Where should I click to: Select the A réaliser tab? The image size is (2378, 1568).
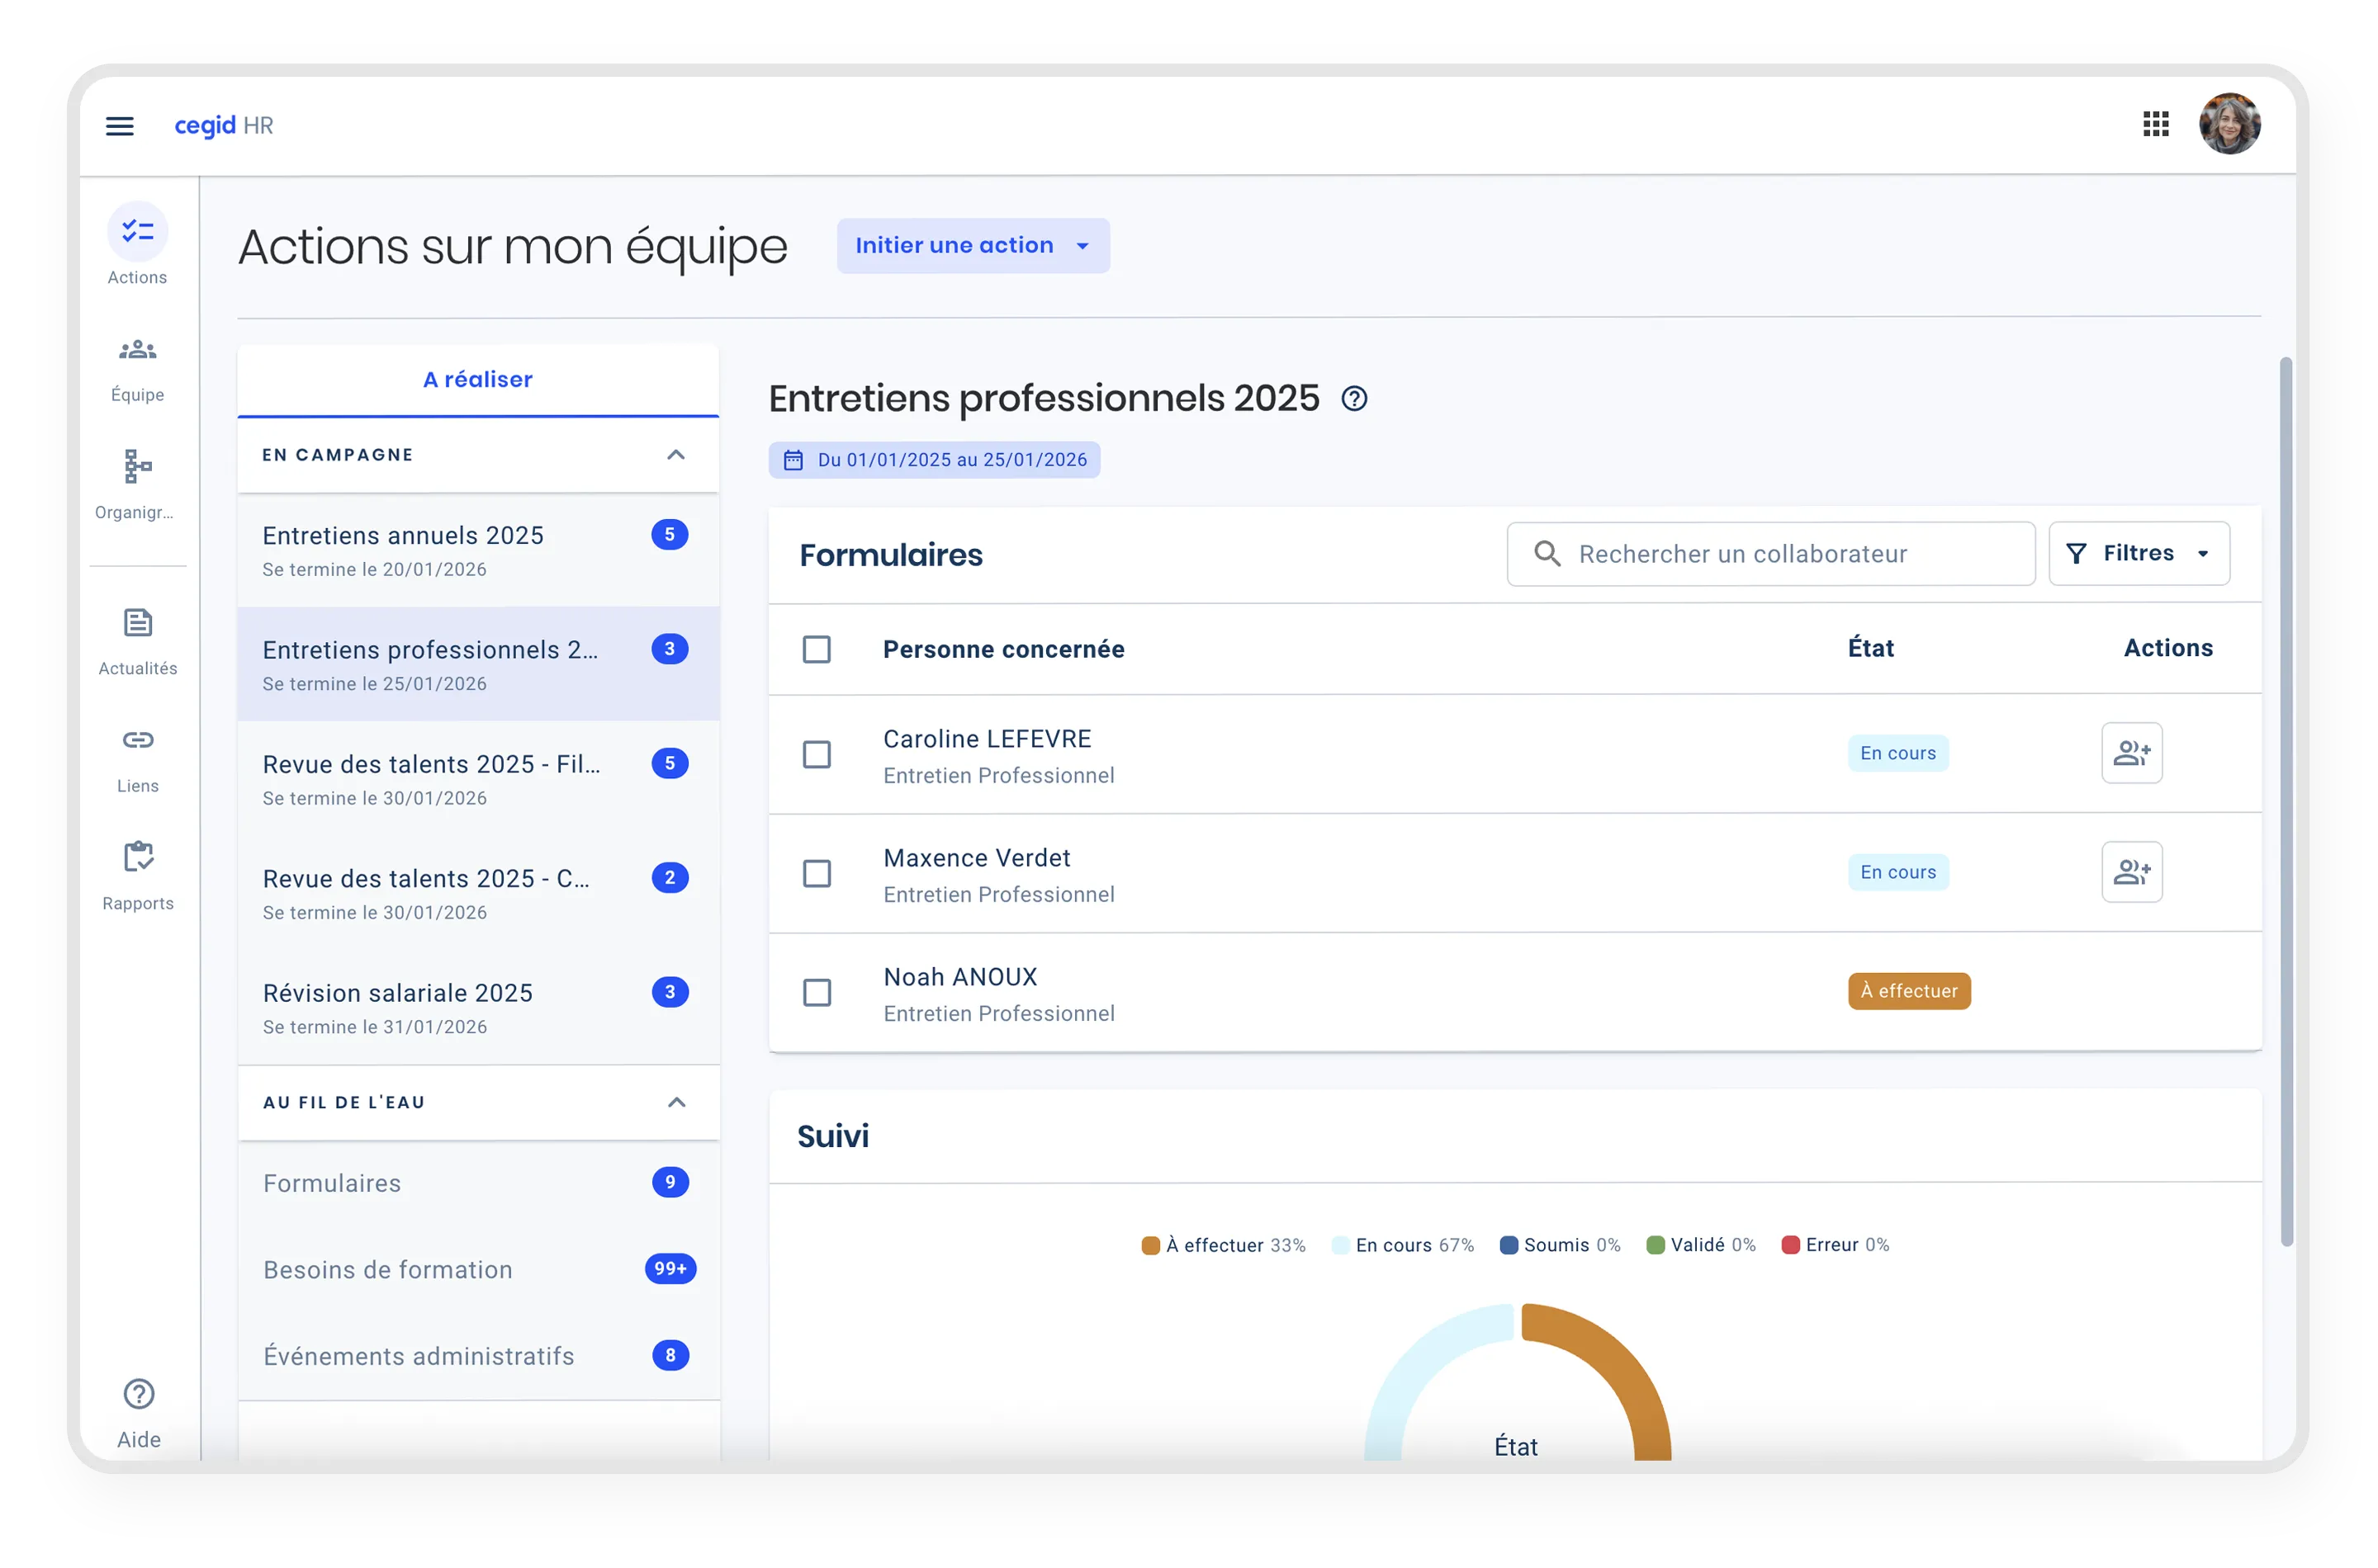(x=477, y=380)
